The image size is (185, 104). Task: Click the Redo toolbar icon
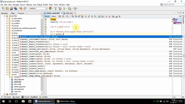click(x=25, y=8)
